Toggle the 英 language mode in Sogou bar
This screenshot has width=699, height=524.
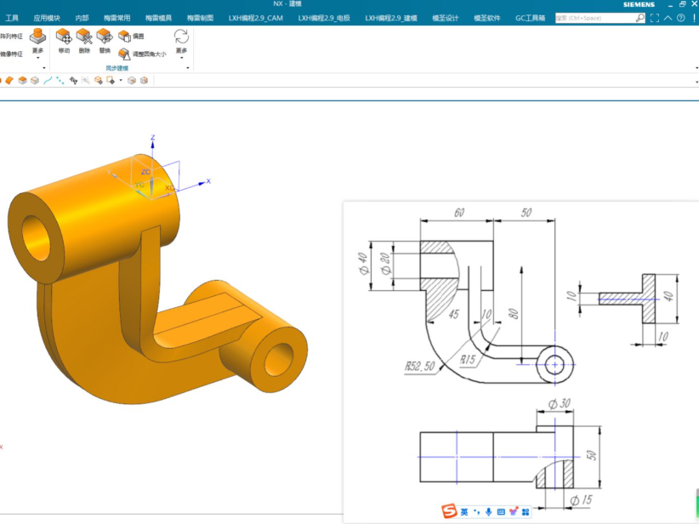pos(464,512)
